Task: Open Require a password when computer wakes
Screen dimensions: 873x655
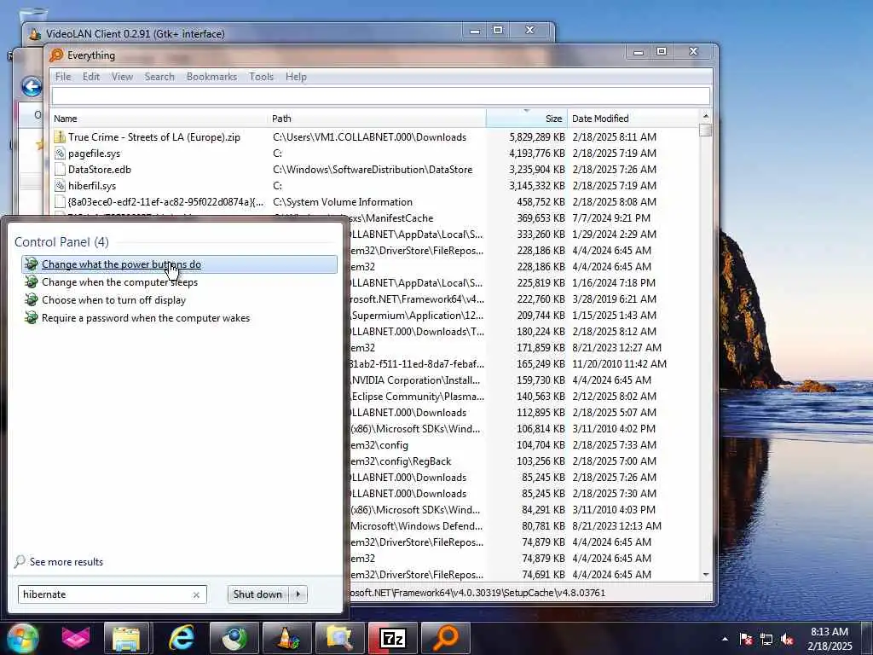Action: 146,318
